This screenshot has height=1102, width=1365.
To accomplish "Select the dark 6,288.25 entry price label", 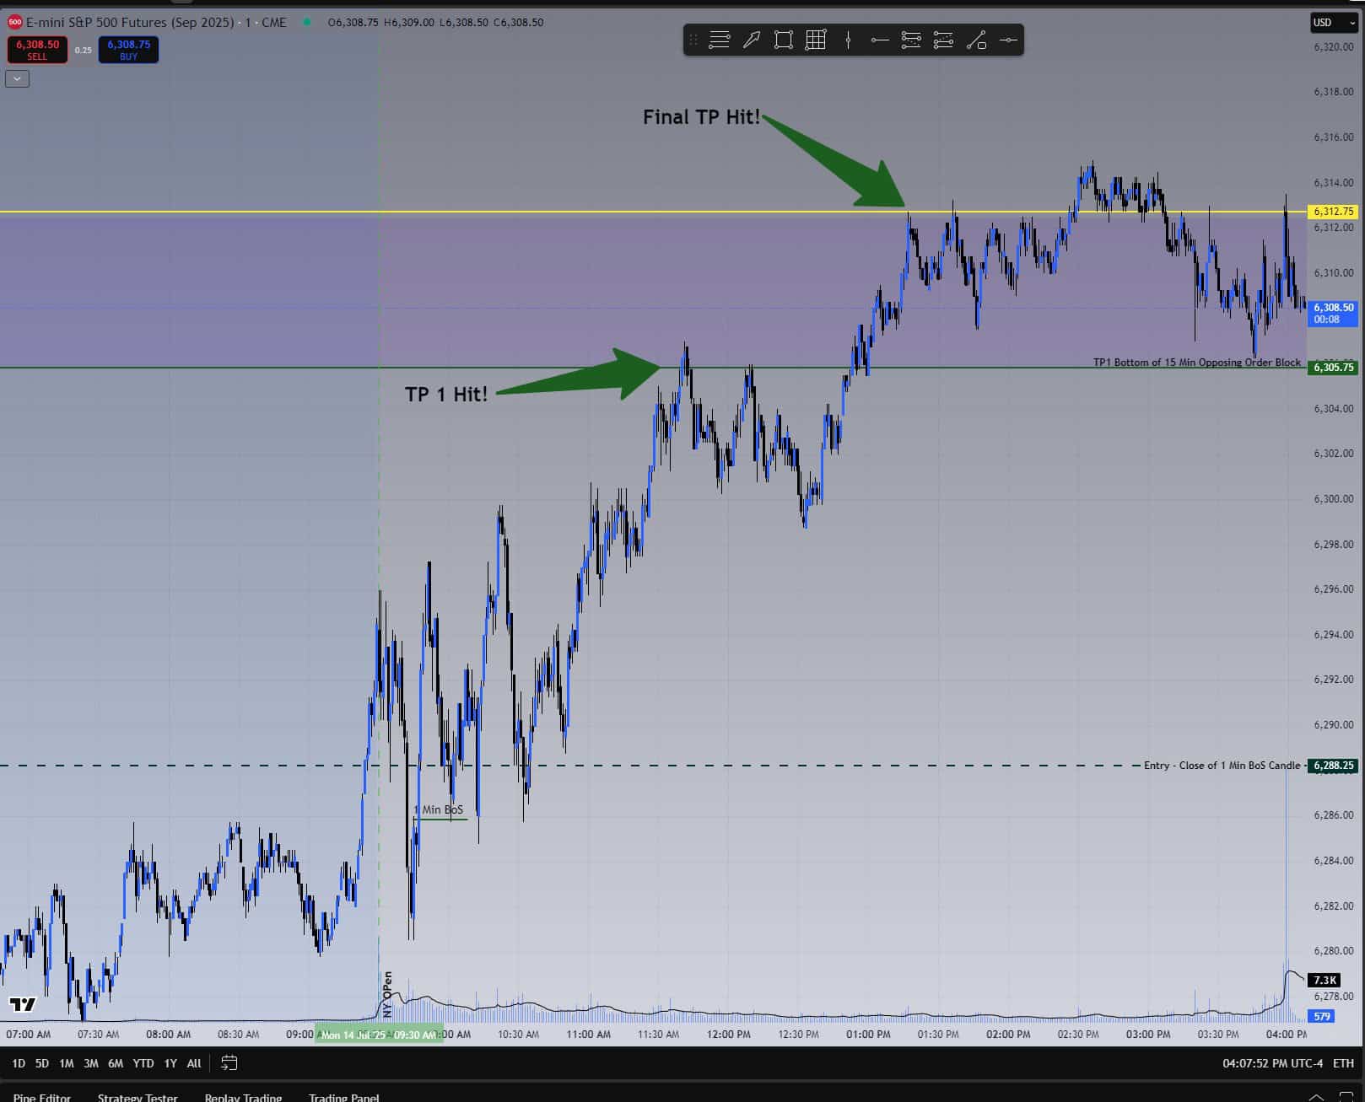I will (1332, 766).
